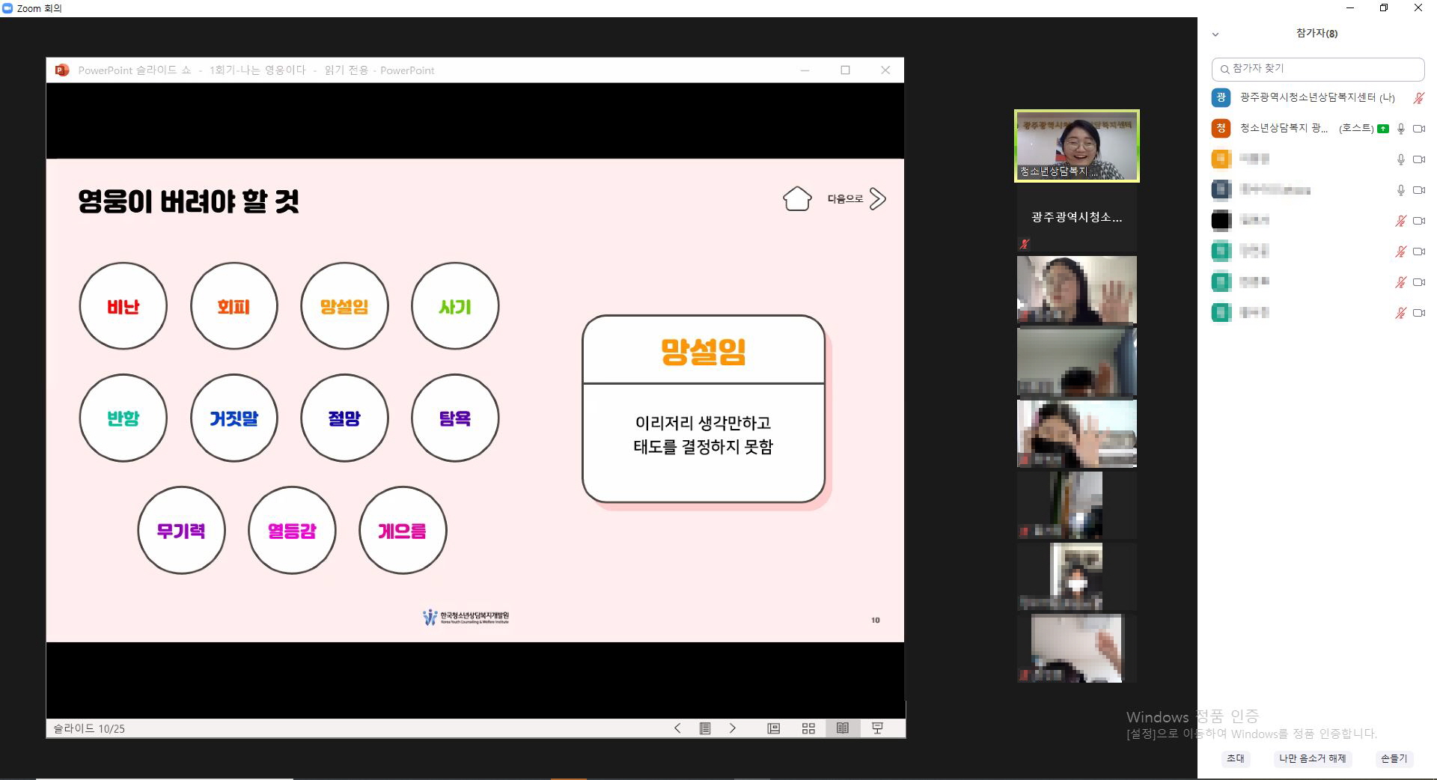Select the 게으름 circle on the slide
The height and width of the screenshot is (780, 1437).
pyautogui.click(x=403, y=531)
